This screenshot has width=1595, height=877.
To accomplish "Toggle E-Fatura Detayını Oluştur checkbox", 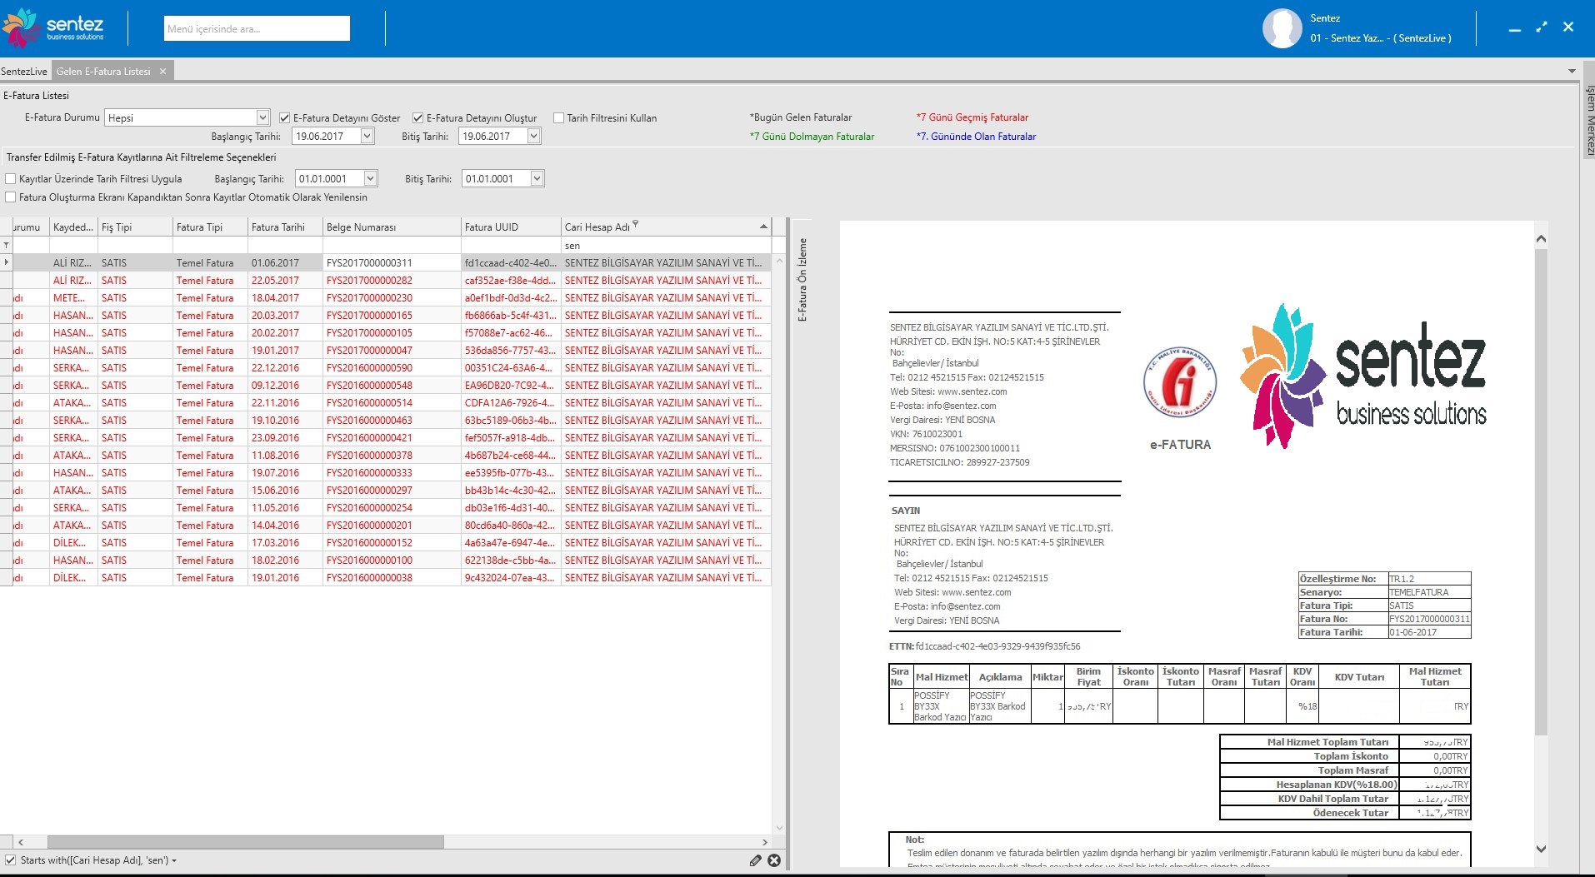I will point(418,118).
